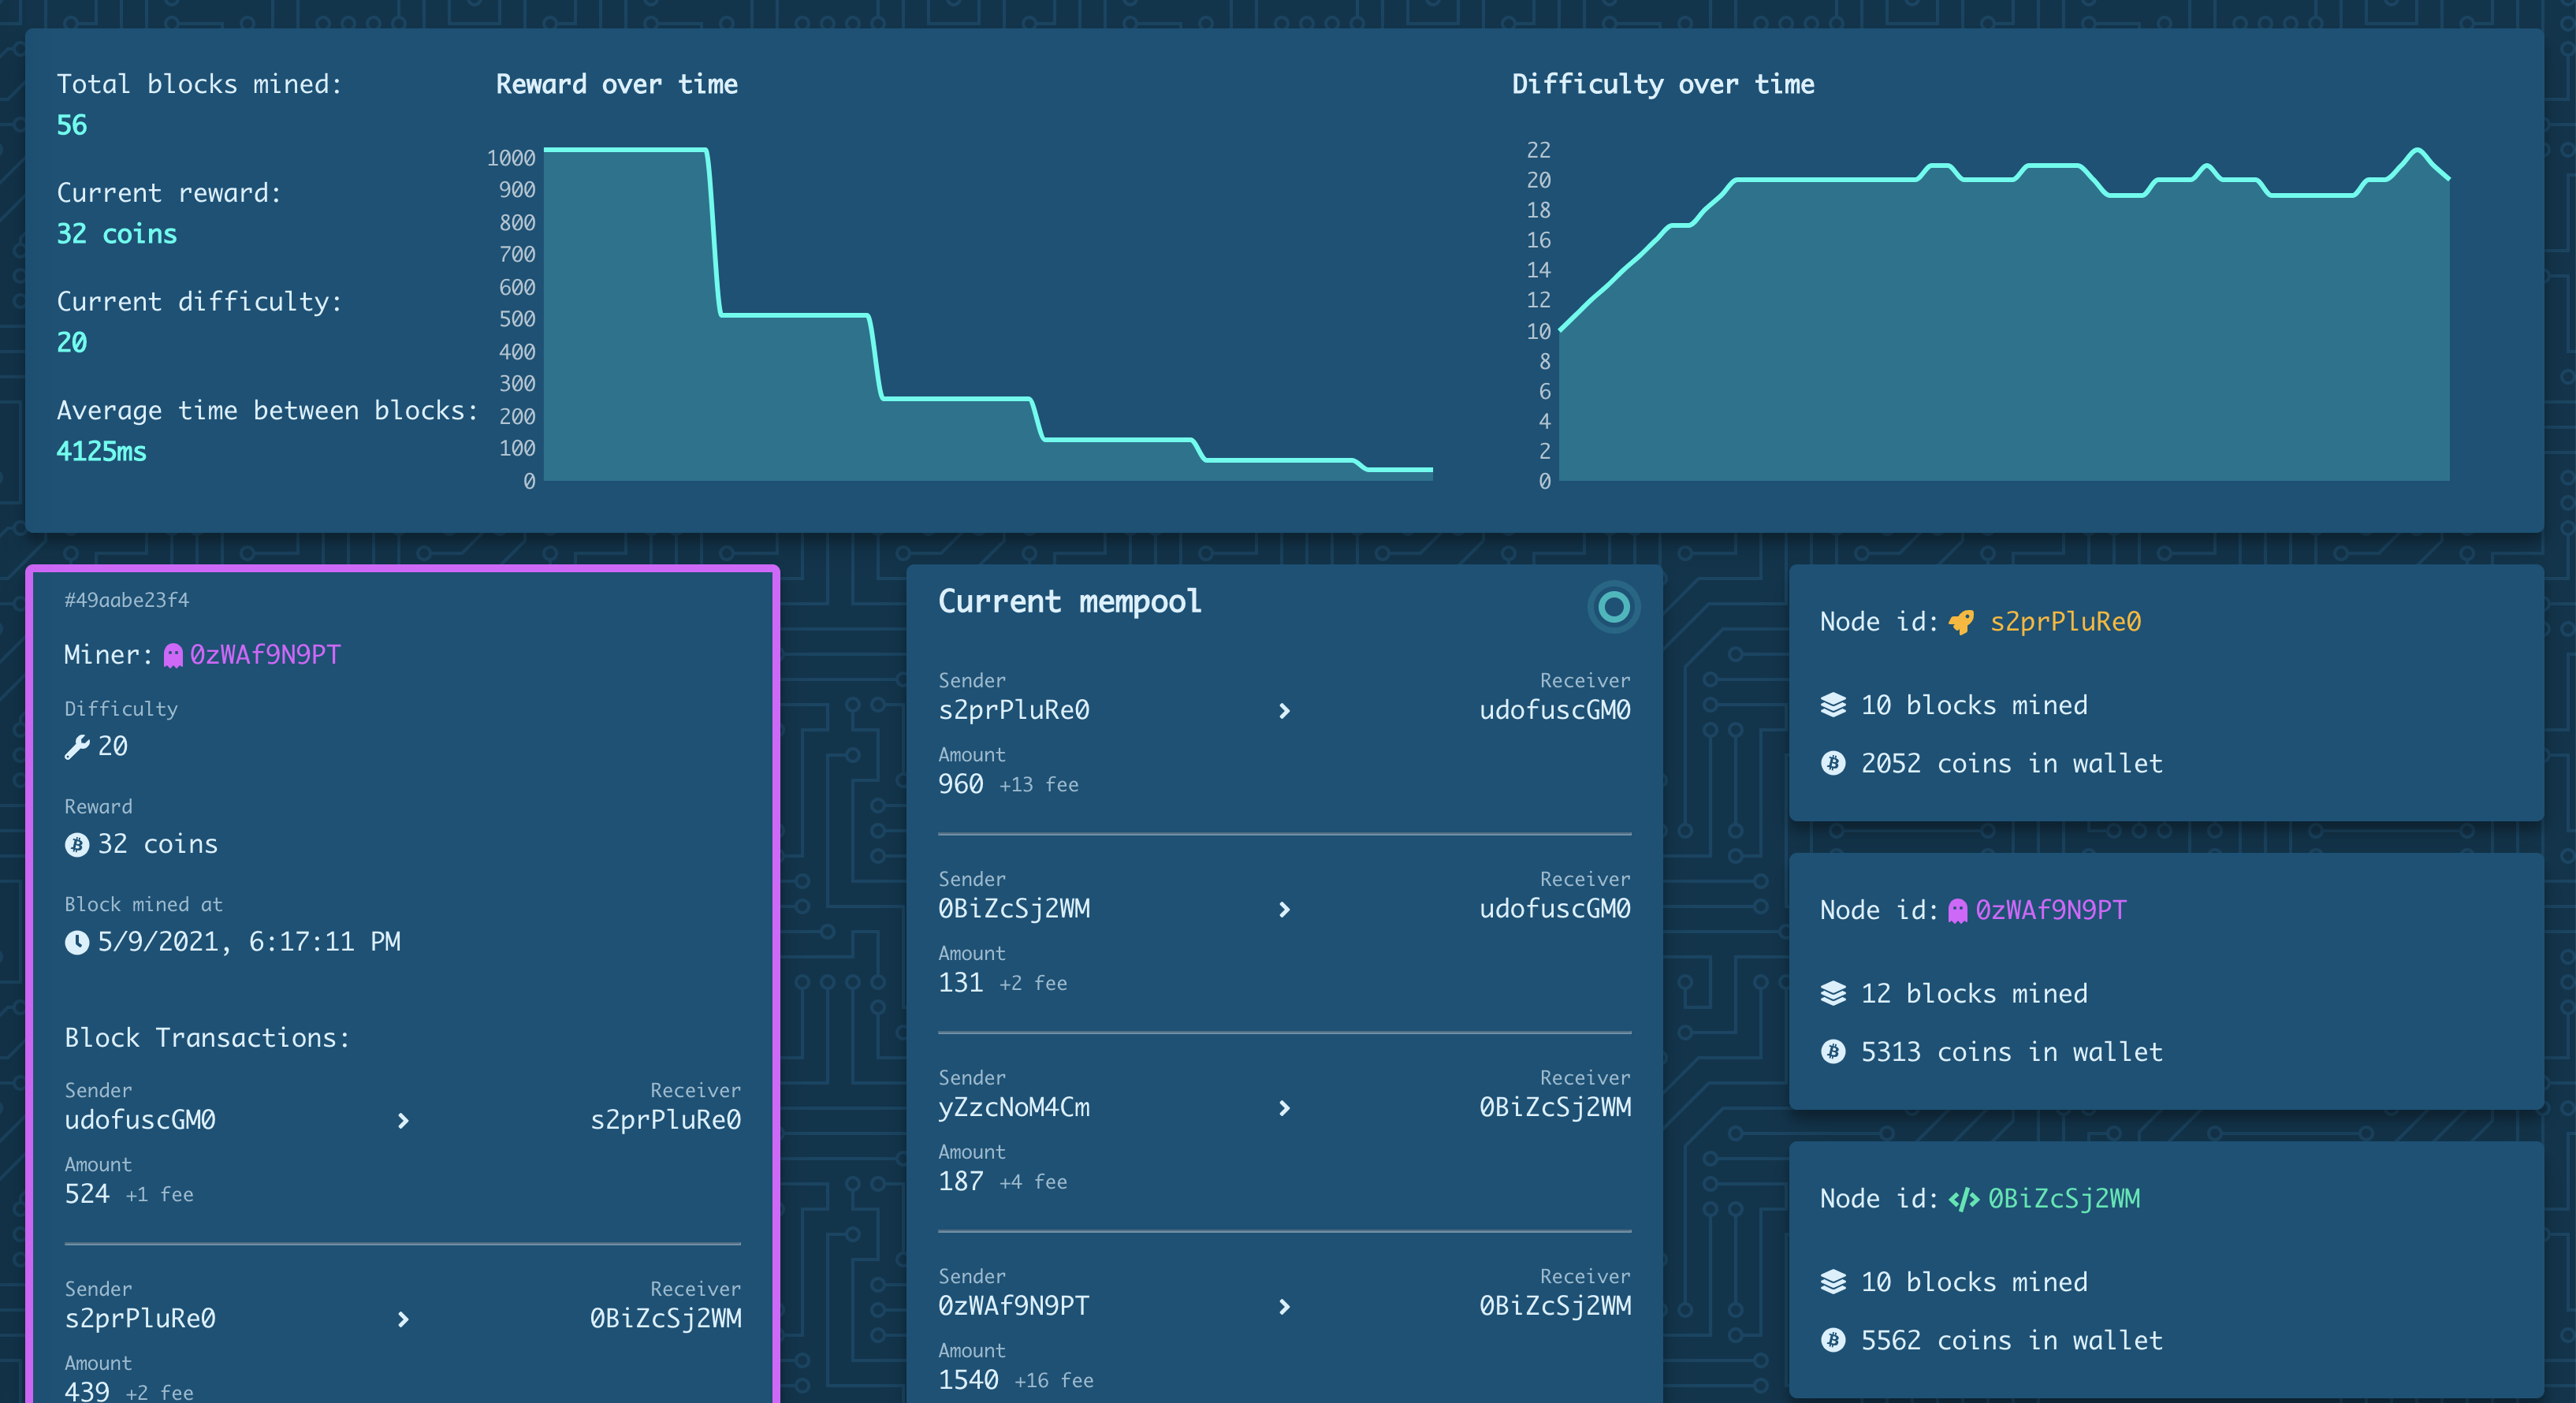Click the wrench icon under Difficulty

click(x=77, y=747)
